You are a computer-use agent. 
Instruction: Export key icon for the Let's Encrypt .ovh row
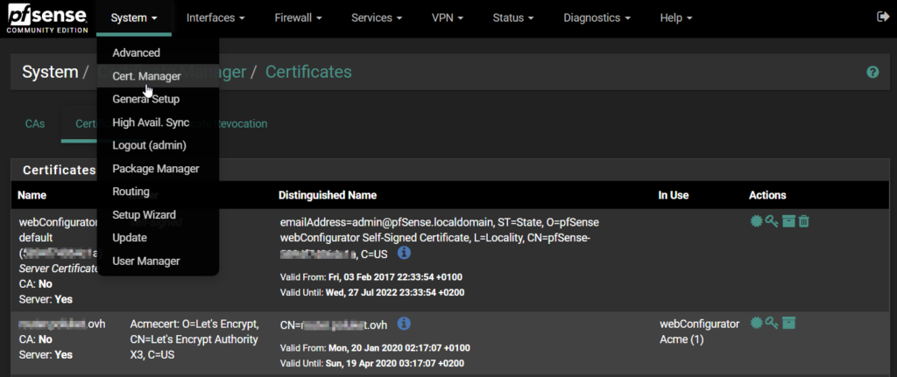[772, 324]
